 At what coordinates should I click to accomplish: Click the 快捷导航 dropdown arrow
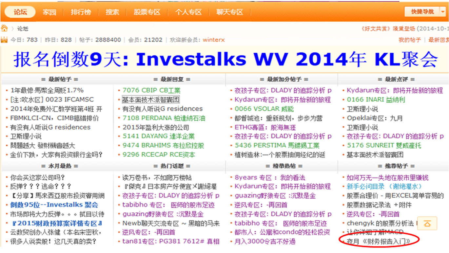point(443,12)
